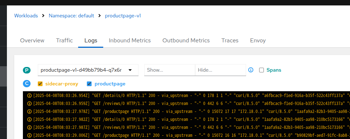The width and height of the screenshot is (350, 139).
Task: Open the Traffic tab
Action: tap(64, 41)
